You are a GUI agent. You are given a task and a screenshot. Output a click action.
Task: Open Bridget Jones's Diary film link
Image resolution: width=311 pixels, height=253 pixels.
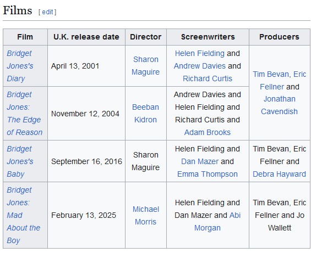click(x=20, y=66)
